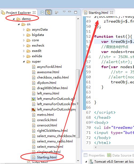Click the excheck folder icon

click(29, 46)
